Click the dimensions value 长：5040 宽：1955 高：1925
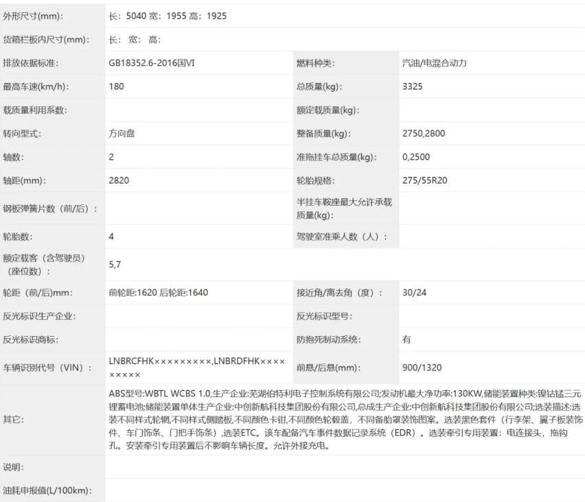The image size is (585, 502). (x=168, y=16)
